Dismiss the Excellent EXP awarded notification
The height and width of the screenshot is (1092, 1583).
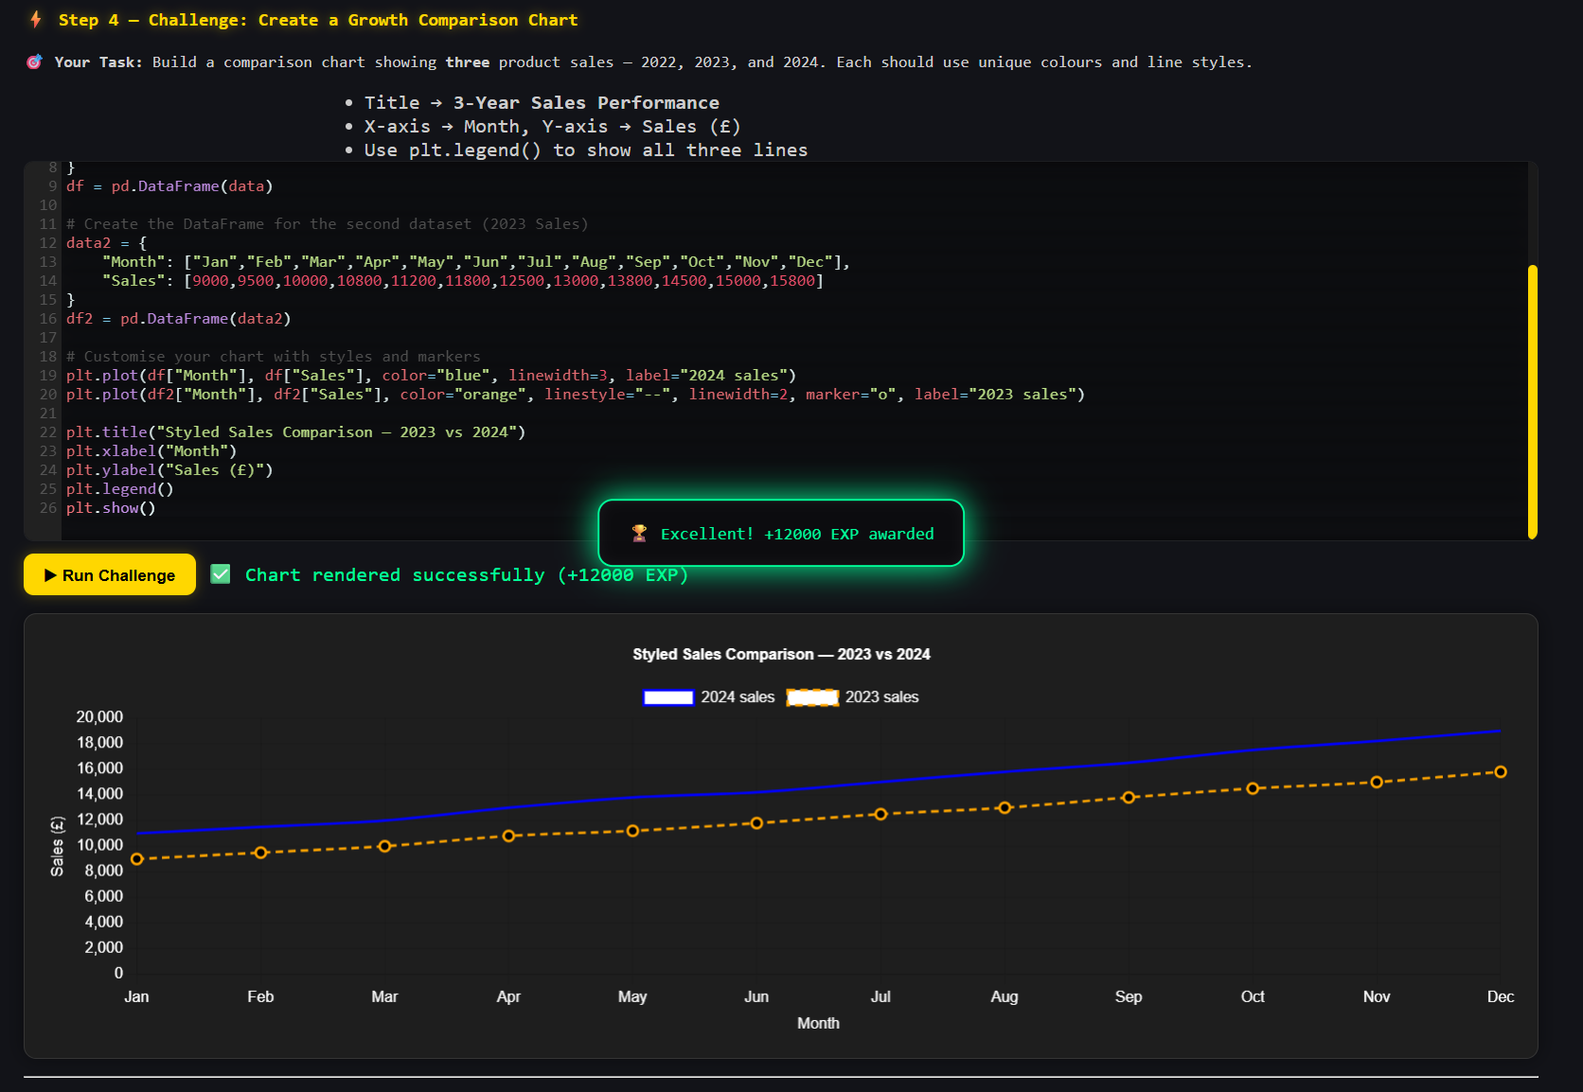(x=781, y=534)
